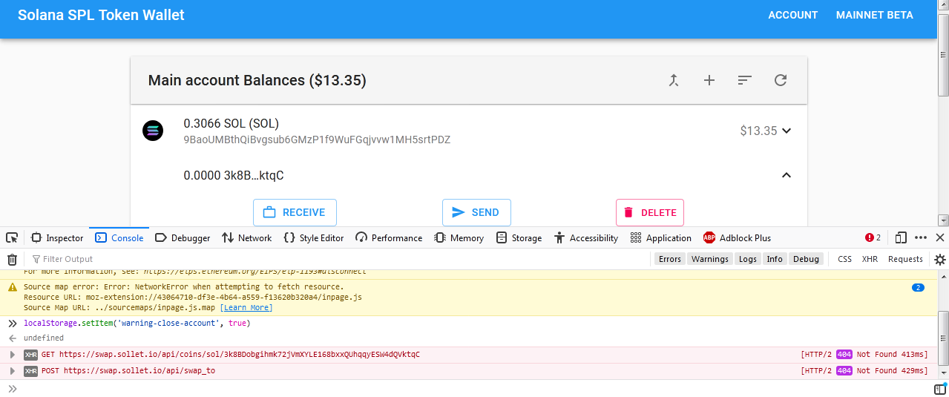Expand the GET swap.sollet.io request row

[12, 355]
